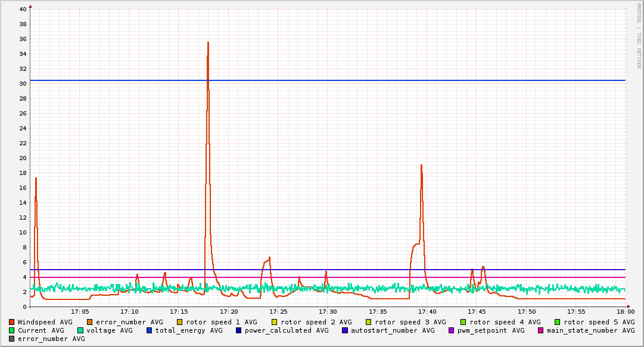Click the autostart_number AVG legend swatch

coord(344,330)
